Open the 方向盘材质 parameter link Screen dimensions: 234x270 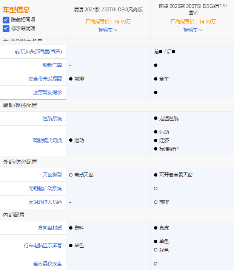[50, 228]
